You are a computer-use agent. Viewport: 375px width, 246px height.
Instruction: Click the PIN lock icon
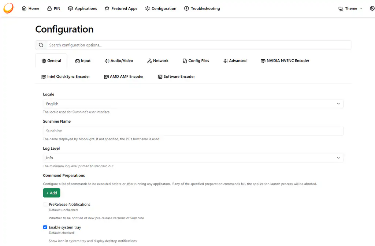coord(49,8)
